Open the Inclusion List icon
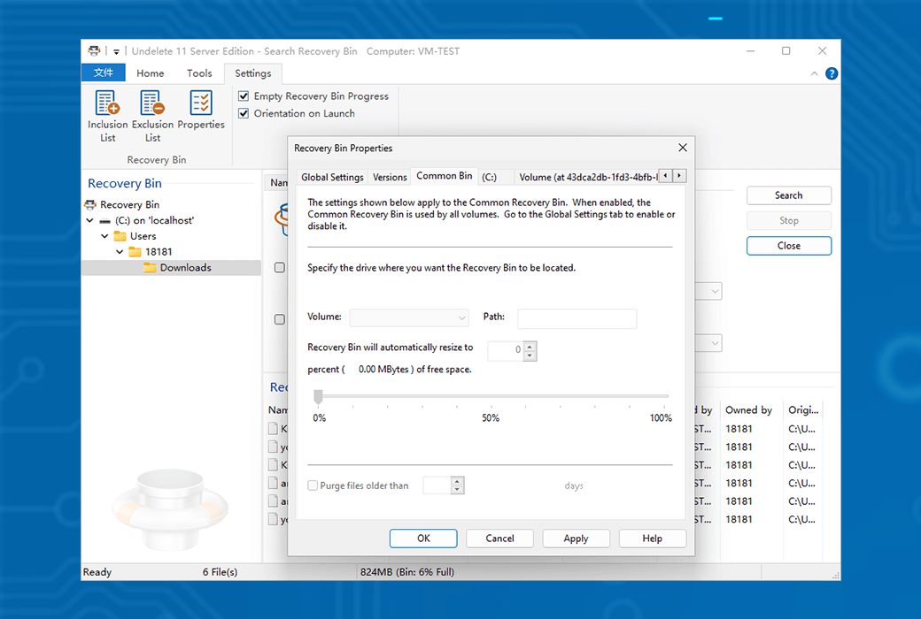This screenshot has height=619, width=921. pyautogui.click(x=107, y=104)
